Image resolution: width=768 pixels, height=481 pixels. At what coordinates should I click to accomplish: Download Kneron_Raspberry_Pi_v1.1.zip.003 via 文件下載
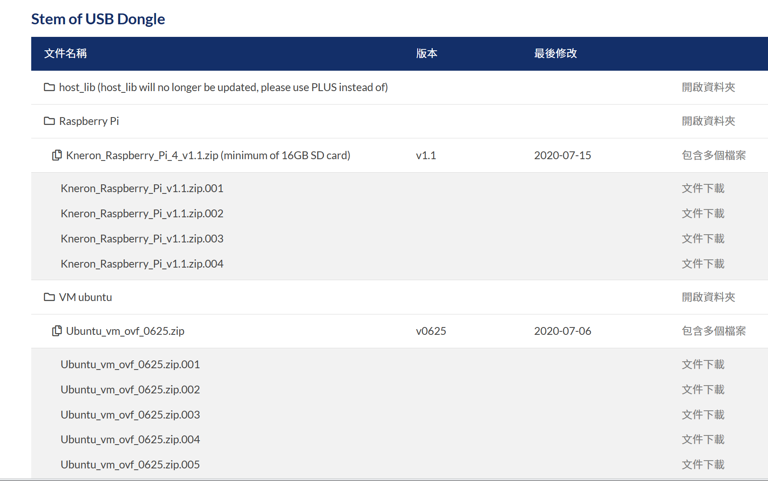point(703,239)
